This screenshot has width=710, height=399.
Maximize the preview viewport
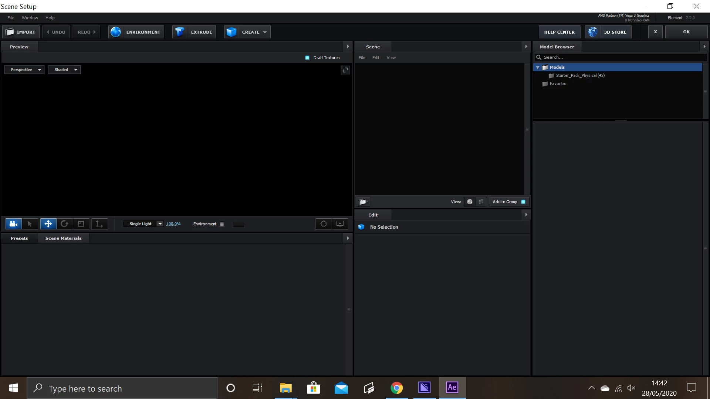pyautogui.click(x=345, y=70)
